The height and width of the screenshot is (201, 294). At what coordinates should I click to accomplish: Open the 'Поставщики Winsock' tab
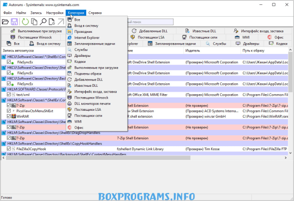tap(31, 37)
